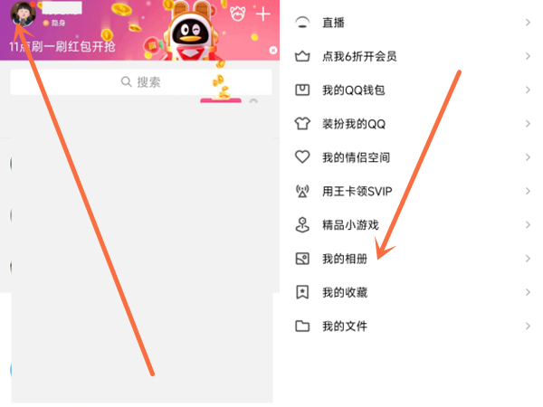Click the heart icon for 我的情侣空间
The height and width of the screenshot is (407, 543).
coord(302,157)
